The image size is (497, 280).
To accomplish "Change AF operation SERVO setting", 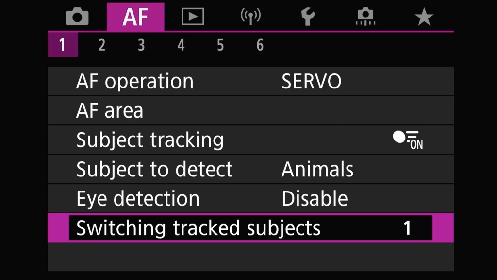I will [x=250, y=81].
